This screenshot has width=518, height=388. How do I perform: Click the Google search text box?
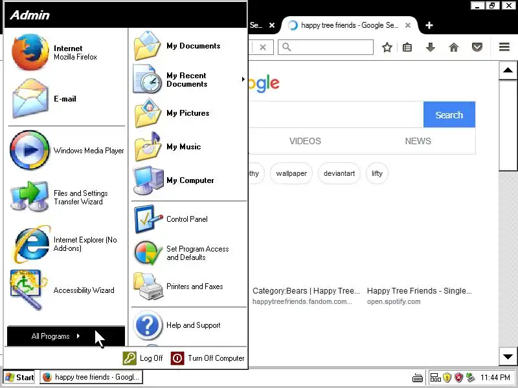click(335, 115)
